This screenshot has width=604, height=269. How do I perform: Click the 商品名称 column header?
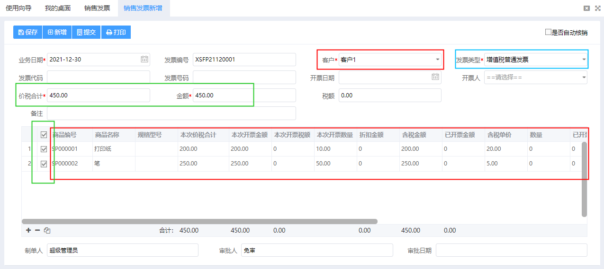114,135
